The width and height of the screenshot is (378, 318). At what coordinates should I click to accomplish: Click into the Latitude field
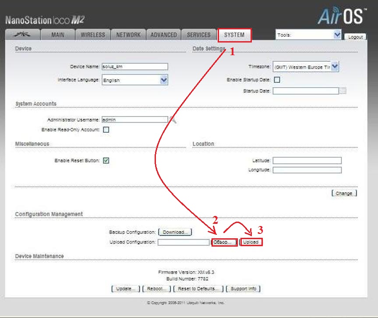click(307, 161)
